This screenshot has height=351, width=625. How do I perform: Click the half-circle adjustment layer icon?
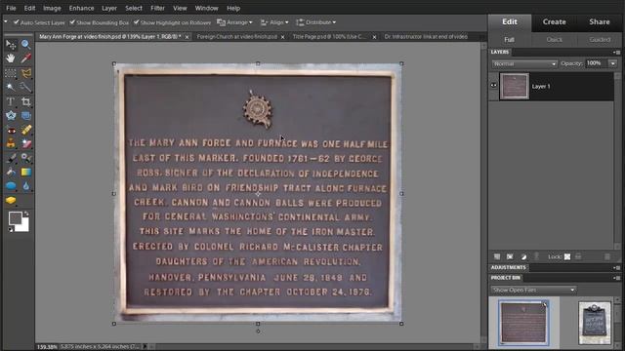[x=523, y=256]
